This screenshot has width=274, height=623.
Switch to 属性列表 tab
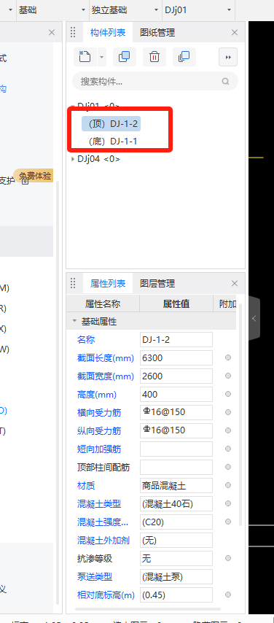pyautogui.click(x=108, y=284)
